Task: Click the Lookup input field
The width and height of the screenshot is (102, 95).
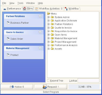Action: tap(88, 81)
